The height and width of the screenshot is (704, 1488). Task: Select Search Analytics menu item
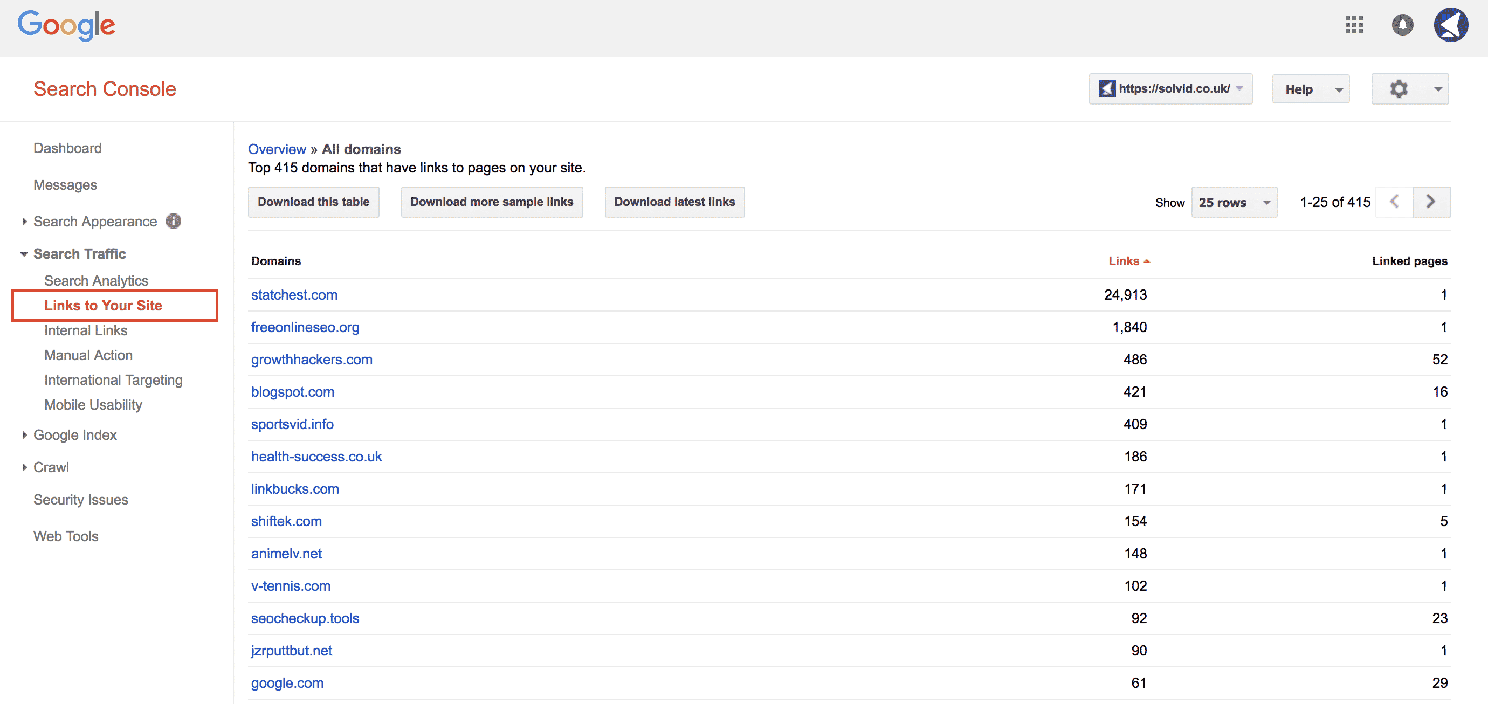tap(96, 280)
